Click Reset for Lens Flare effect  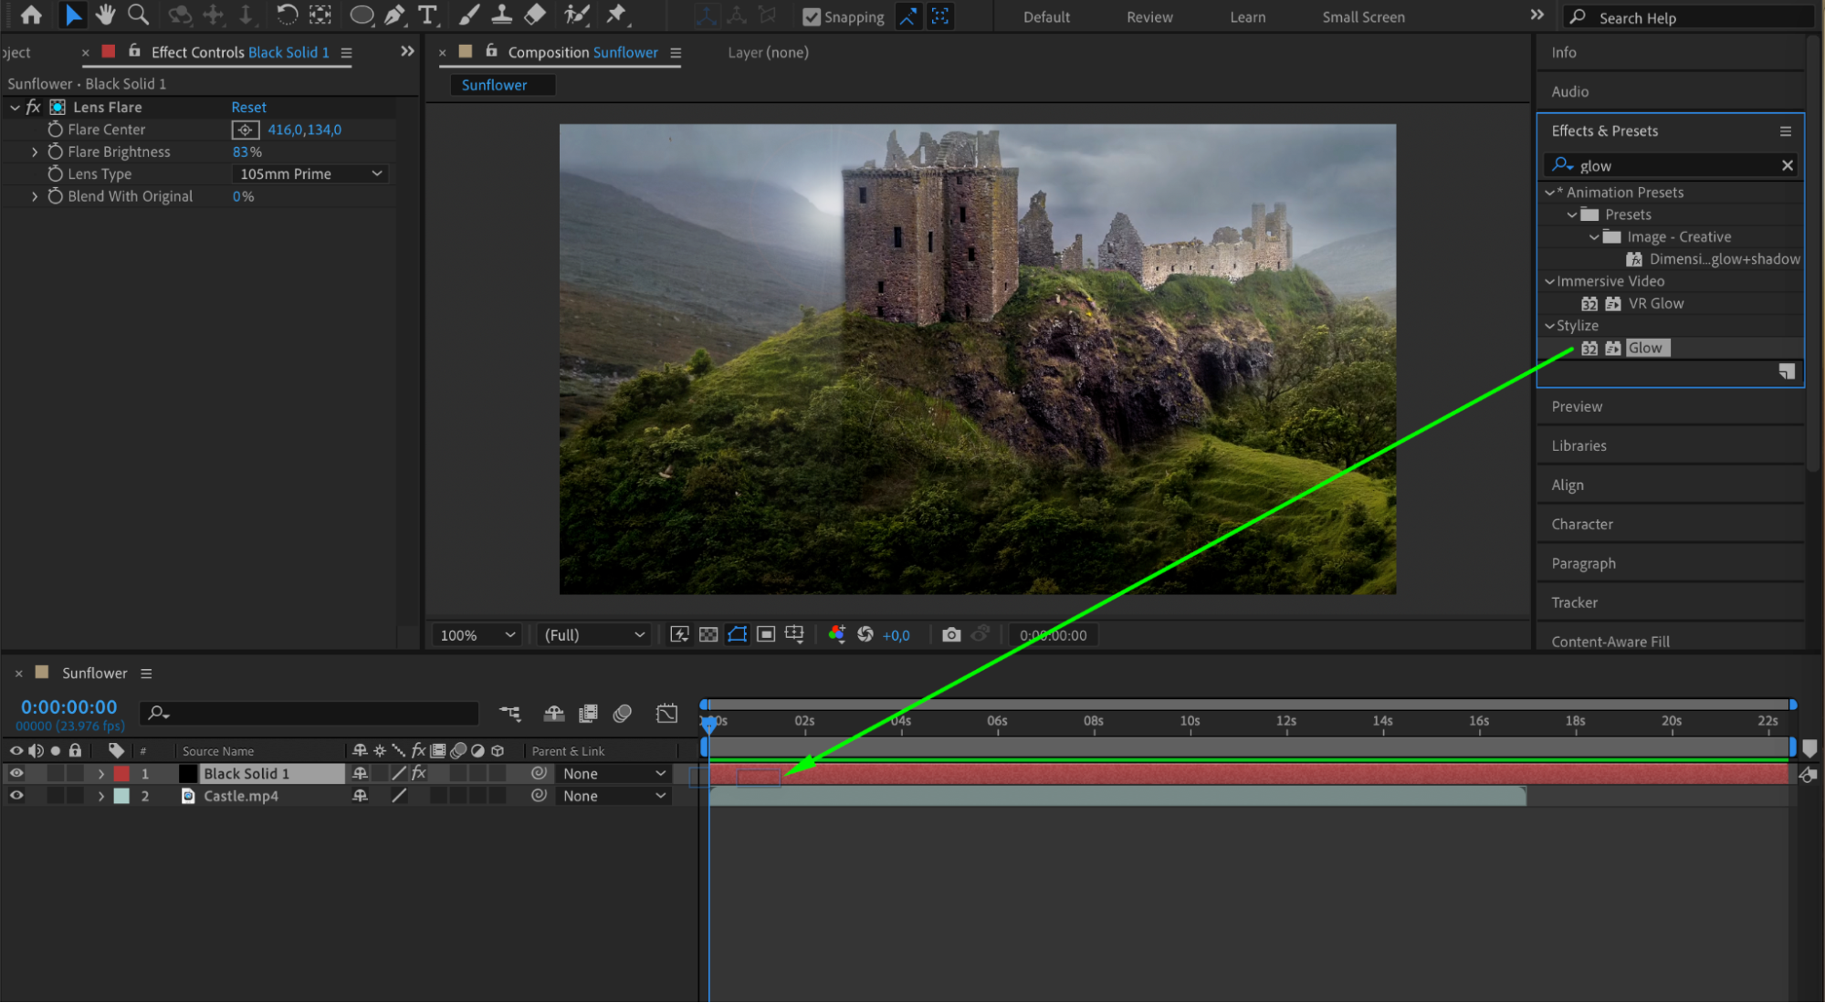[248, 108]
